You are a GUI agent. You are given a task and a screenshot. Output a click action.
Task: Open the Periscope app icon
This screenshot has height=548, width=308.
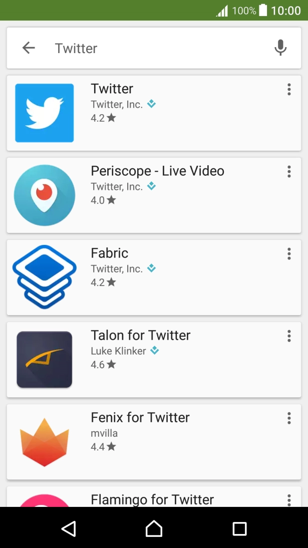(x=45, y=195)
